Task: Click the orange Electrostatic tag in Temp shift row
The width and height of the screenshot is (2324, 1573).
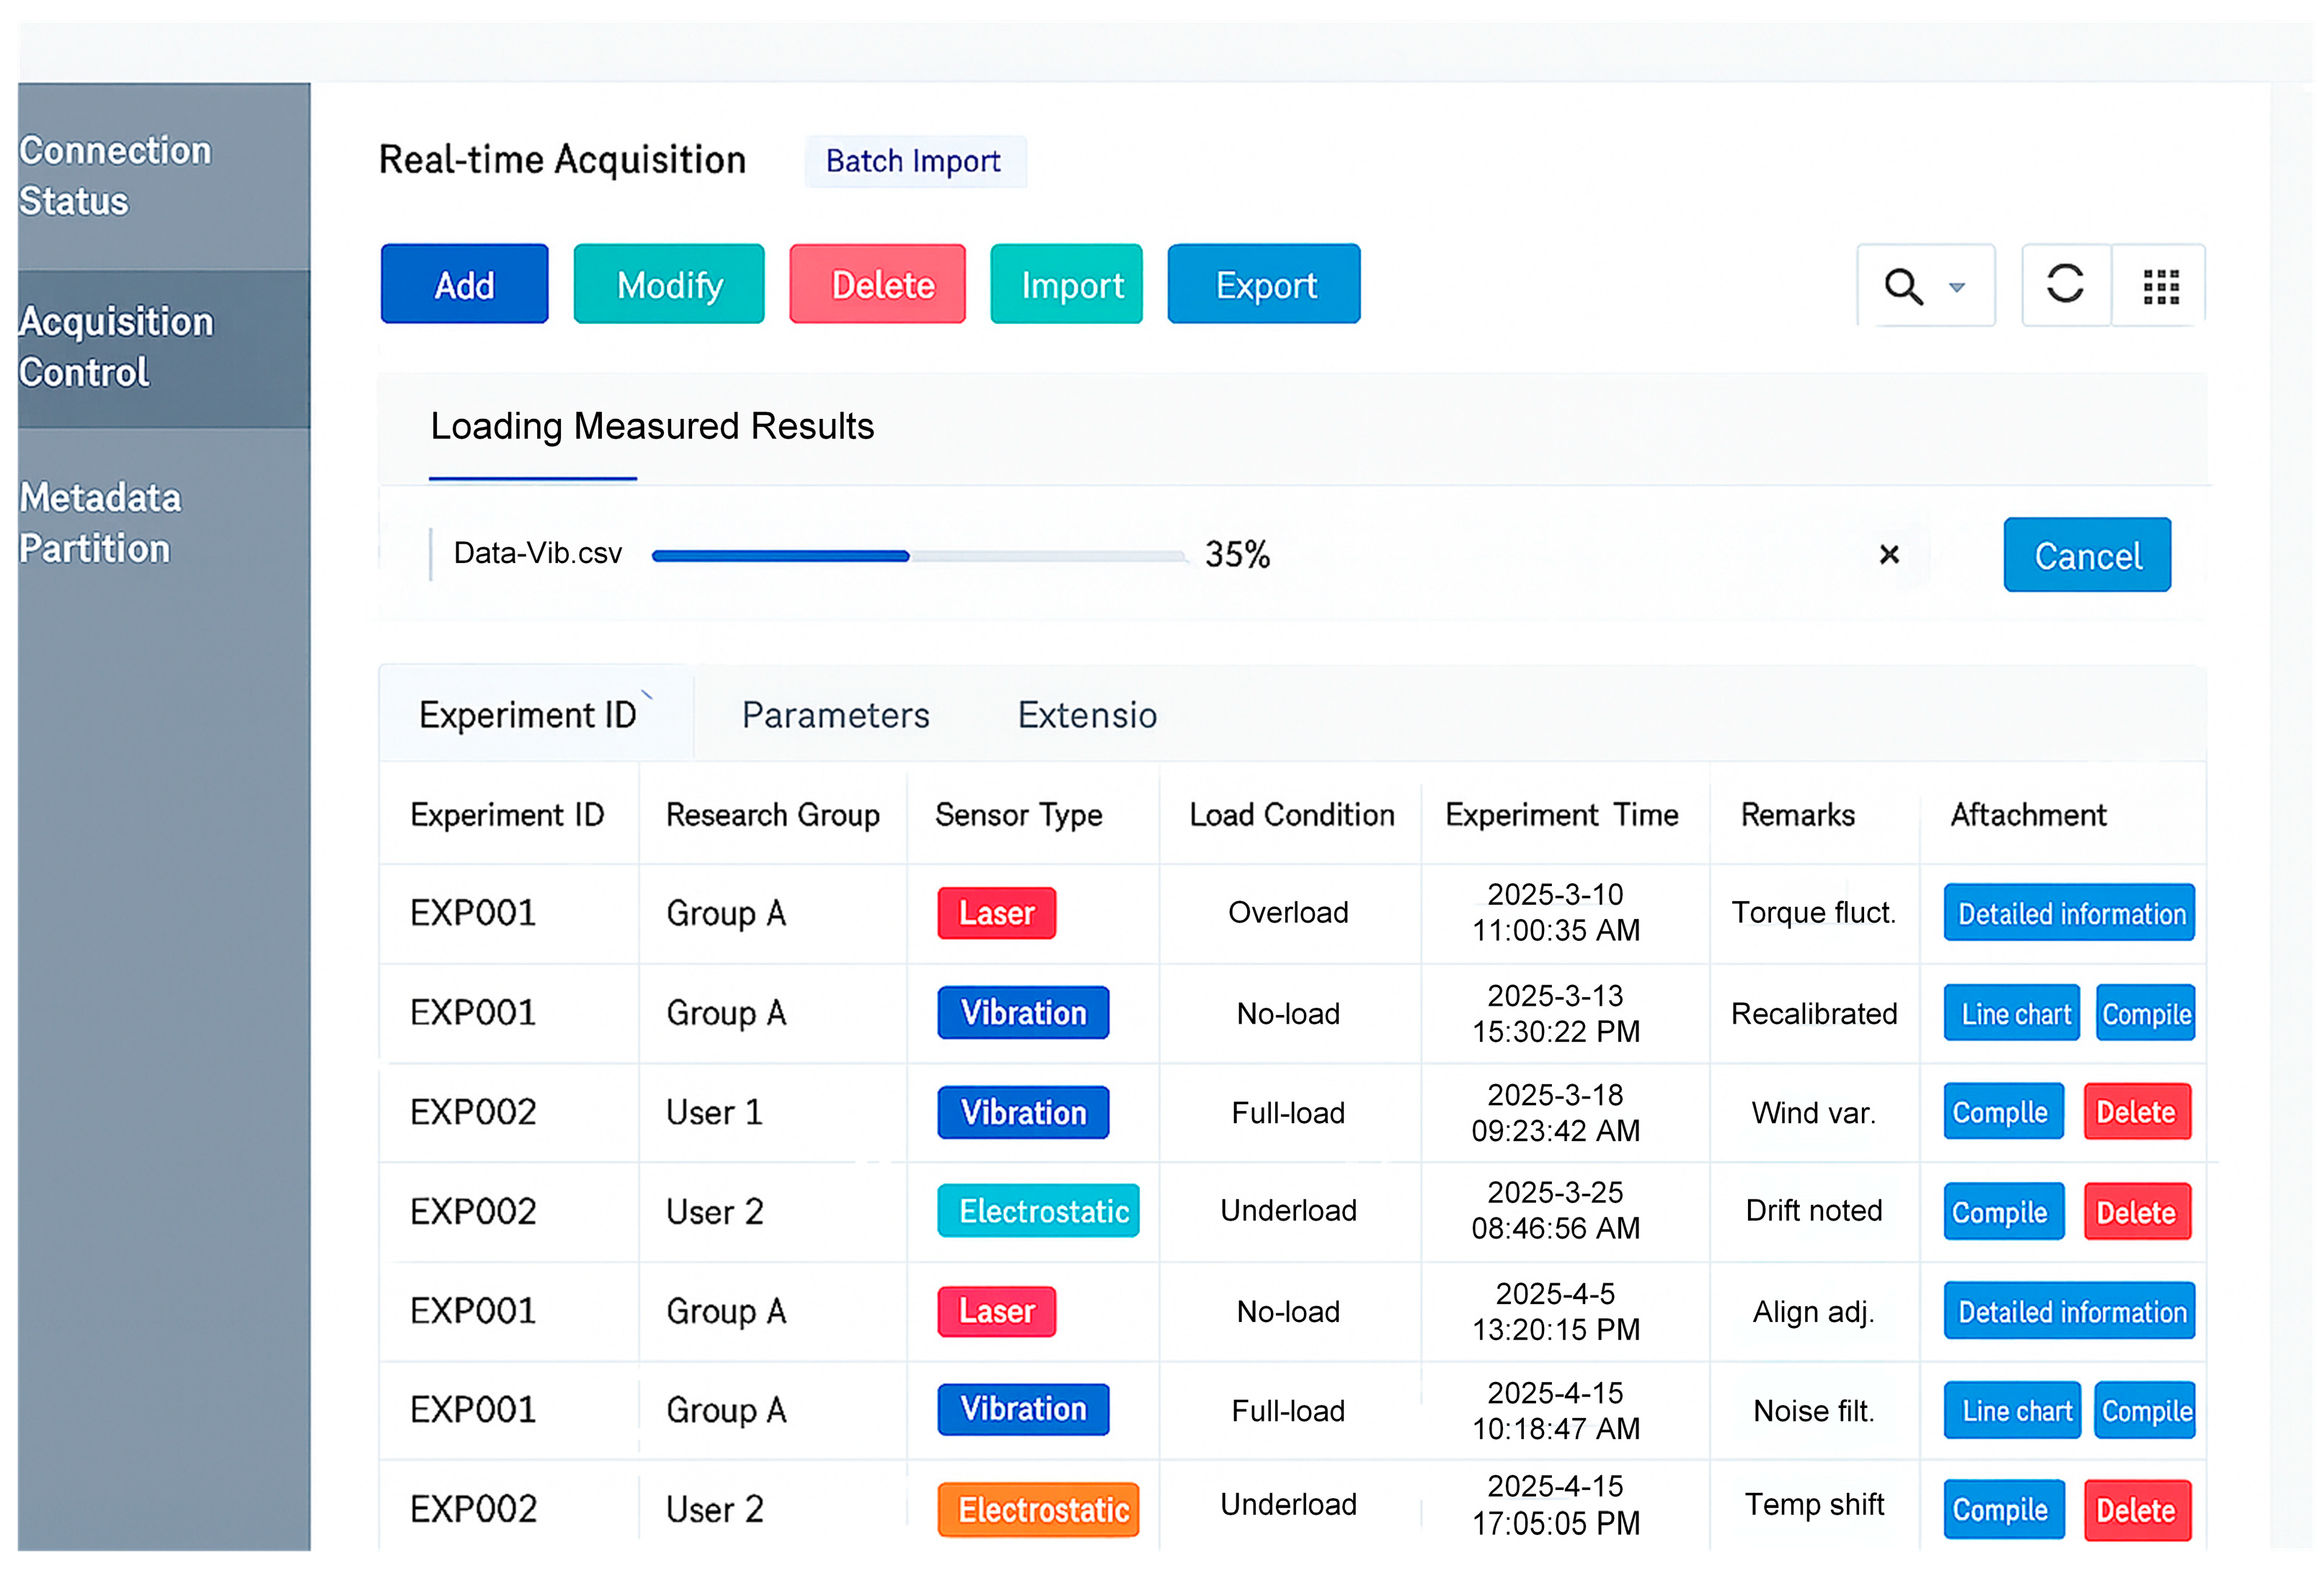Action: click(x=1038, y=1509)
